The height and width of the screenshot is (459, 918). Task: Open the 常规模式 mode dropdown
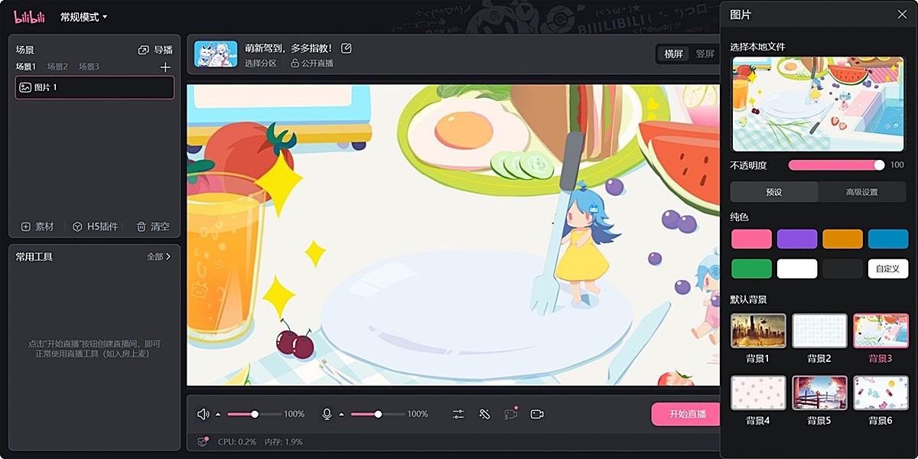[x=84, y=17]
